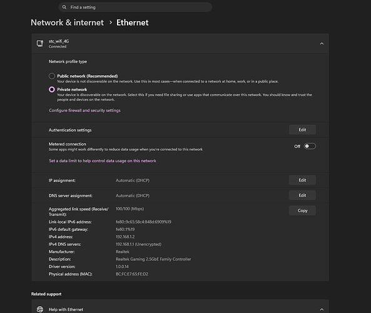Click the Network profile type label
This screenshot has width=371, height=313.
(x=68, y=61)
